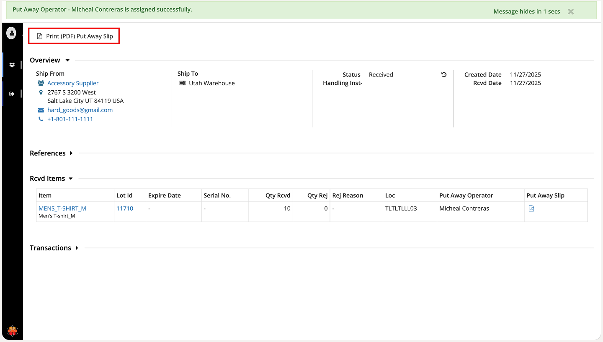Screen dimensions: 603x342
Task: Open Lot Id 11710 link
Action: click(125, 208)
